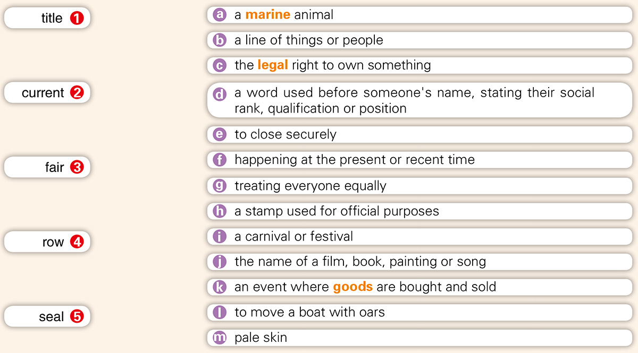
Task: Select the purple letter h circle
Action: point(220,211)
